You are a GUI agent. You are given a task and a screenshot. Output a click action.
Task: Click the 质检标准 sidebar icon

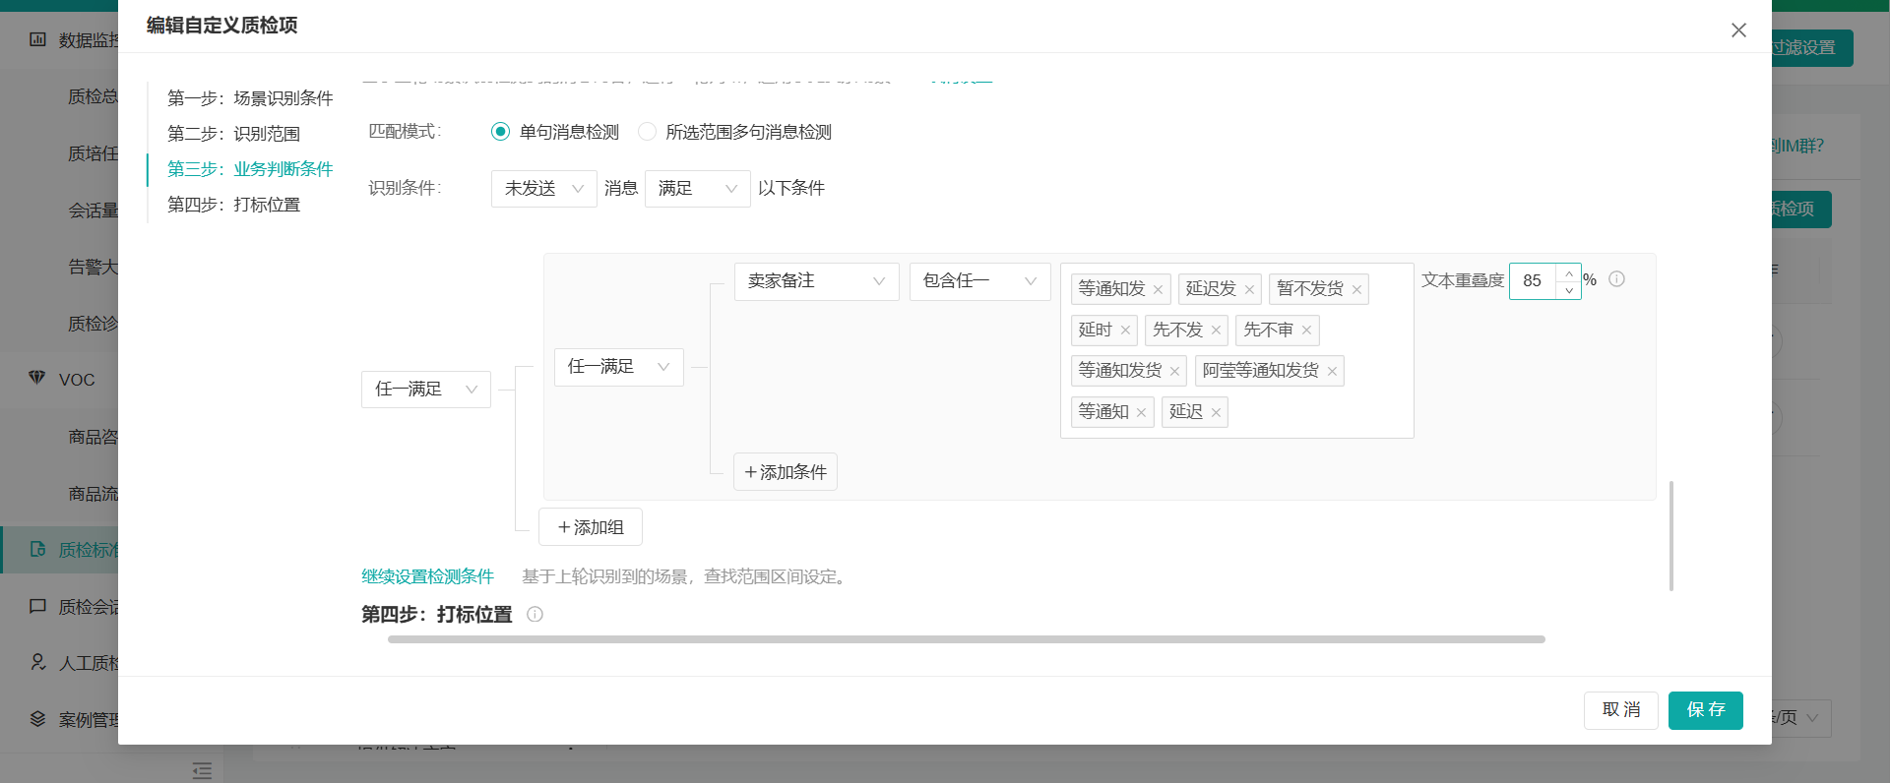click(x=37, y=549)
